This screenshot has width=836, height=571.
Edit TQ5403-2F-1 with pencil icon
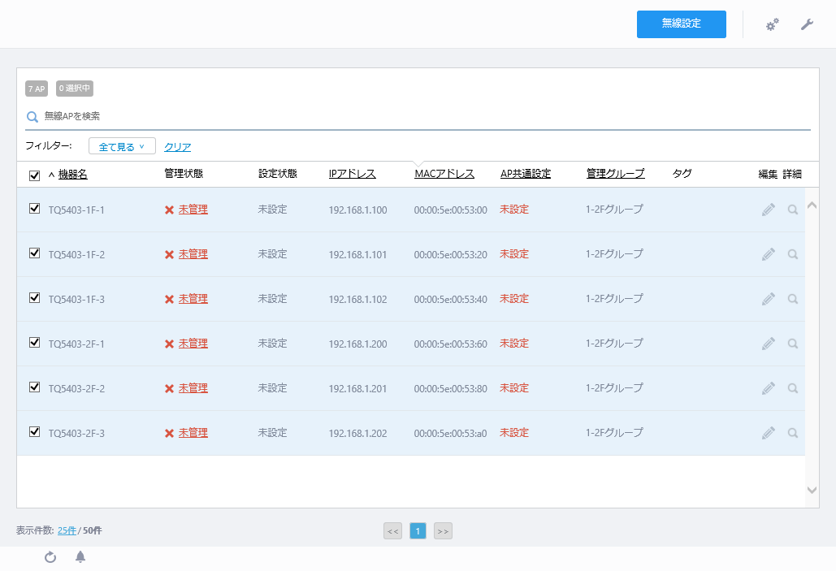tap(769, 344)
